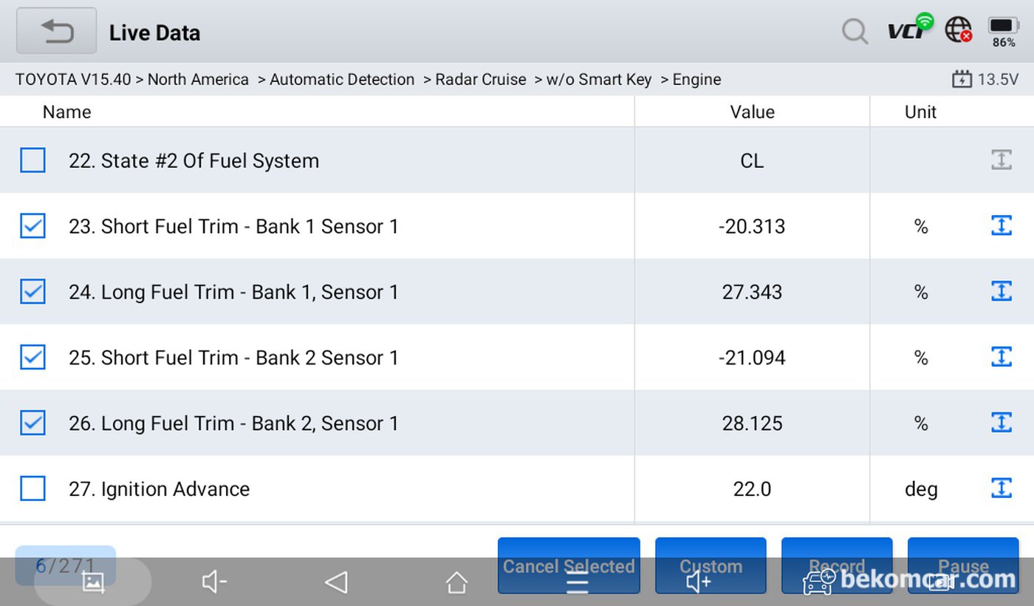This screenshot has width=1034, height=606.
Task: Enable the Ignition Advance checkbox
Action: (32, 488)
